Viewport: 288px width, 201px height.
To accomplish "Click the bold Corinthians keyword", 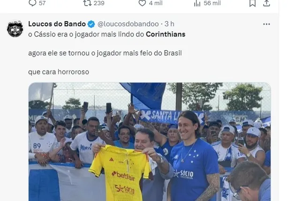I will pos(166,34).
